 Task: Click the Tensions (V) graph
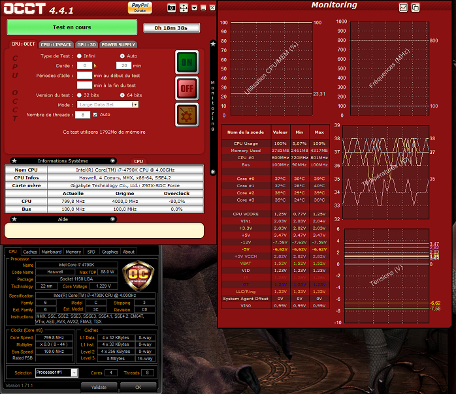[x=387, y=275]
